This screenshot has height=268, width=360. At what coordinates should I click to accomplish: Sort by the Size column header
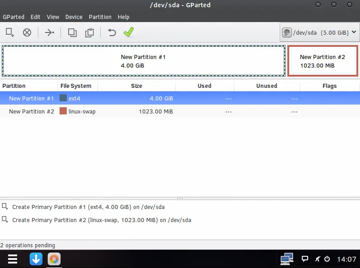(x=136, y=86)
